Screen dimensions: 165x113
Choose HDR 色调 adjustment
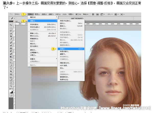click(x=71, y=65)
